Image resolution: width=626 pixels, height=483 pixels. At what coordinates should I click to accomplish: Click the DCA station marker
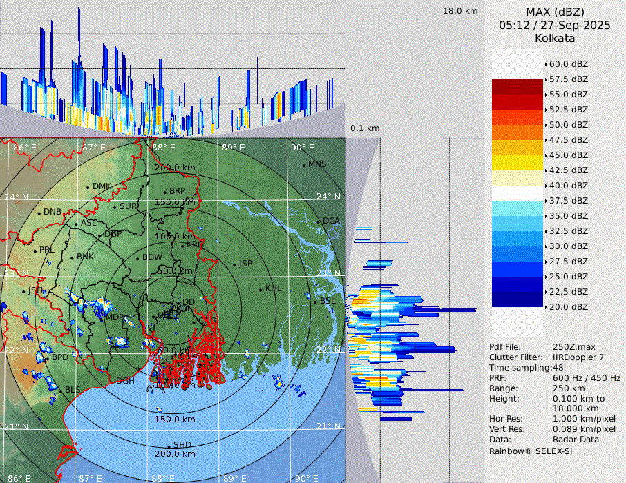pos(319,221)
